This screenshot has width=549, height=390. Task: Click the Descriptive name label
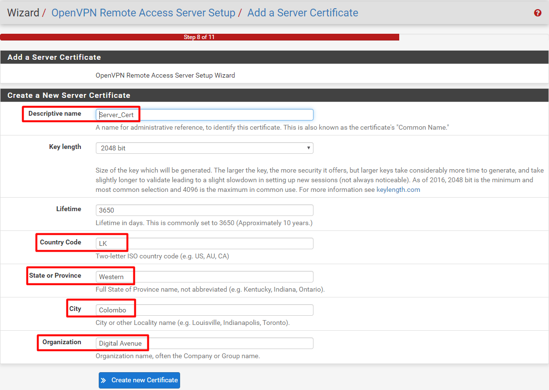coord(54,114)
